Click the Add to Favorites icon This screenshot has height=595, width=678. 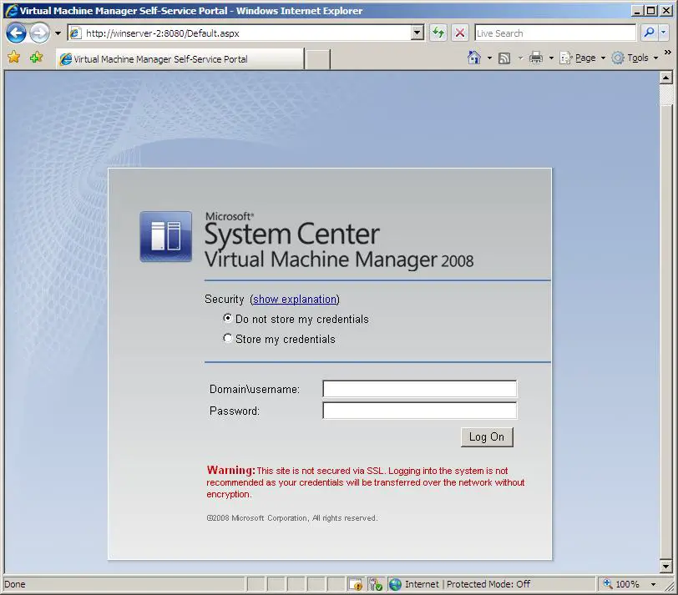pyautogui.click(x=37, y=57)
